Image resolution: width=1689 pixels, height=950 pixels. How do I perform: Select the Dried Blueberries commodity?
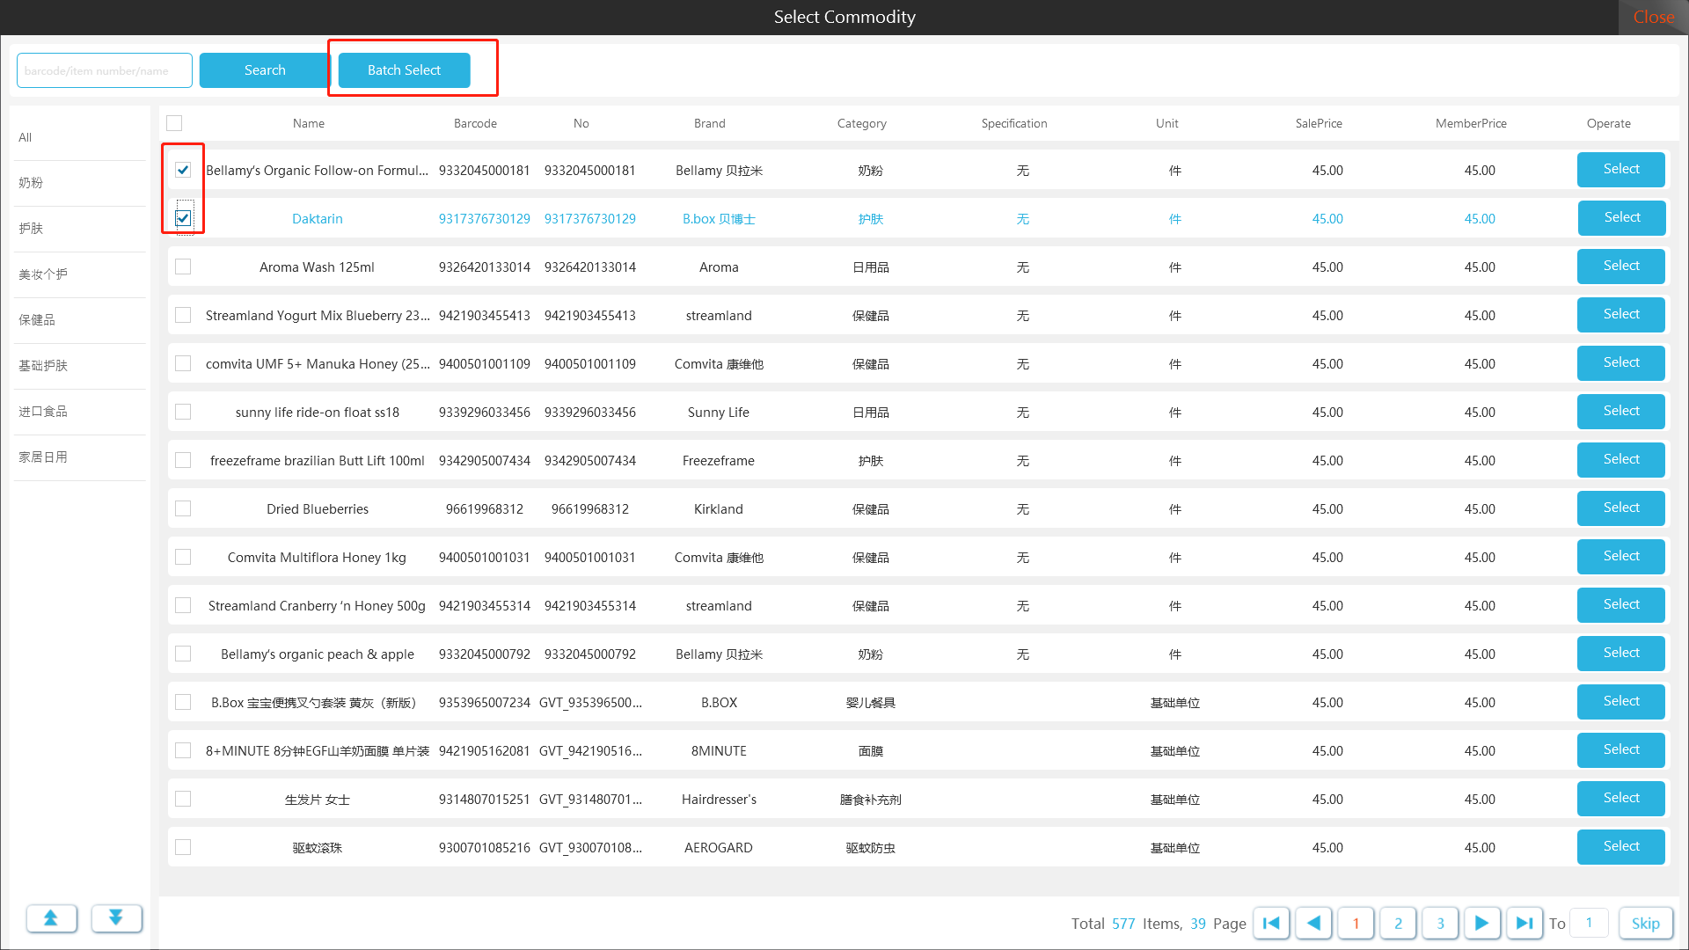[1620, 508]
